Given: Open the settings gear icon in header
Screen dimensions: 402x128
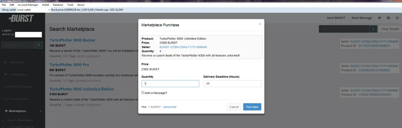Looking at the screenshot, I should 379,18.
